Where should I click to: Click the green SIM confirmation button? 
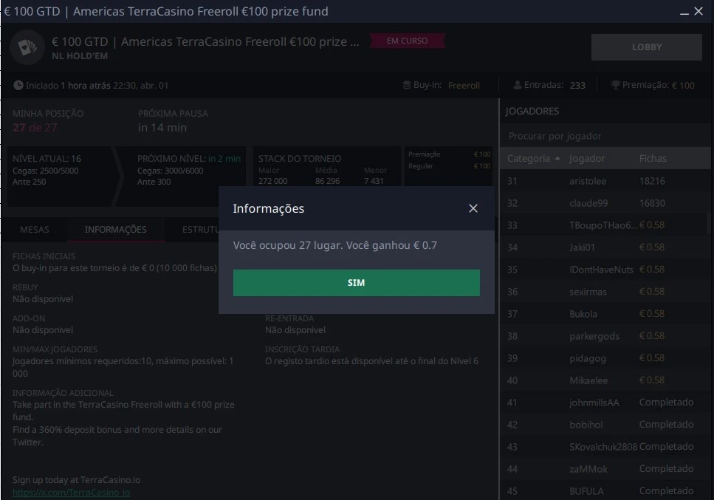click(x=356, y=283)
